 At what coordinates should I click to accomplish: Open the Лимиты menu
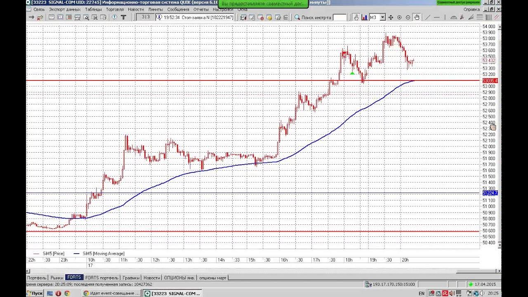pyautogui.click(x=156, y=9)
